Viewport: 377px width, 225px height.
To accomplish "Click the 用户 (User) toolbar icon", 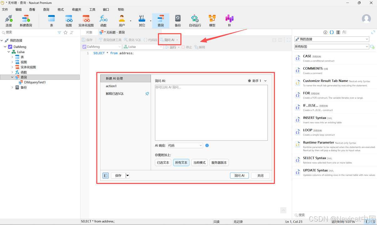I will 122,21.
